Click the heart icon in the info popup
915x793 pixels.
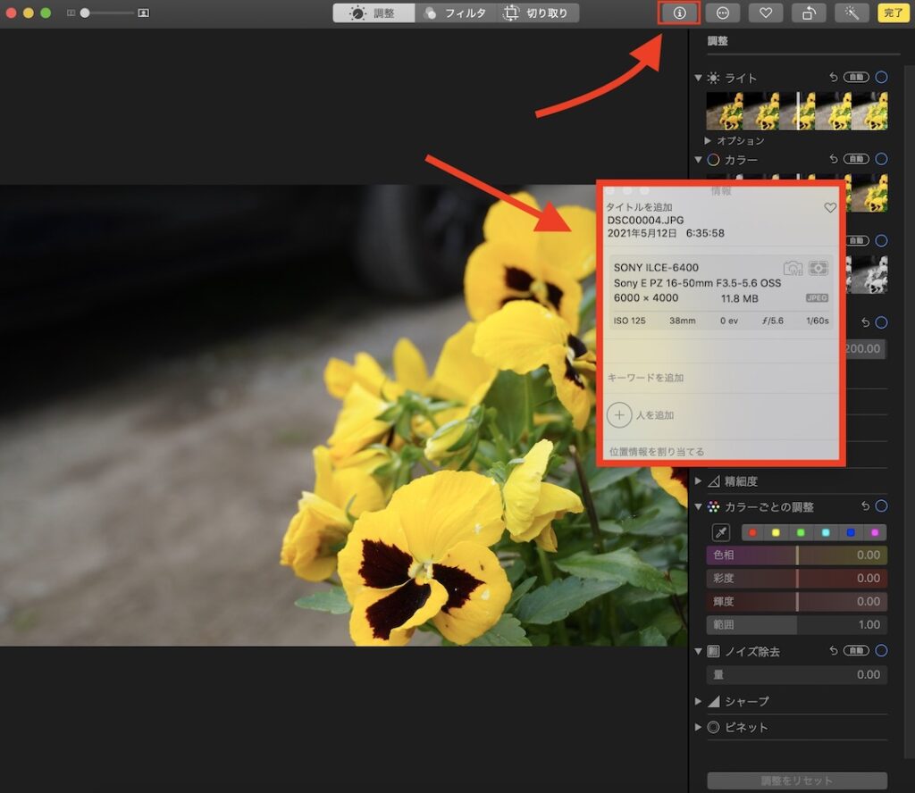830,207
